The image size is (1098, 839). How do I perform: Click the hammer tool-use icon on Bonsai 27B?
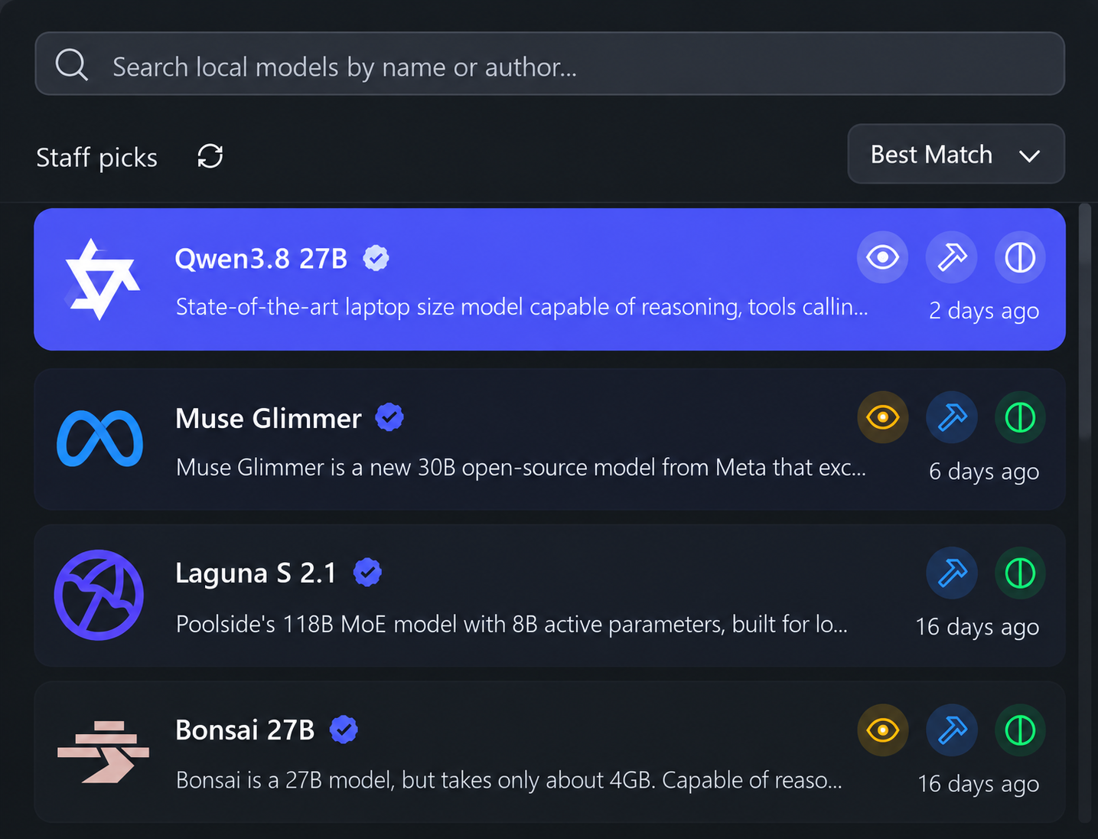(x=951, y=730)
